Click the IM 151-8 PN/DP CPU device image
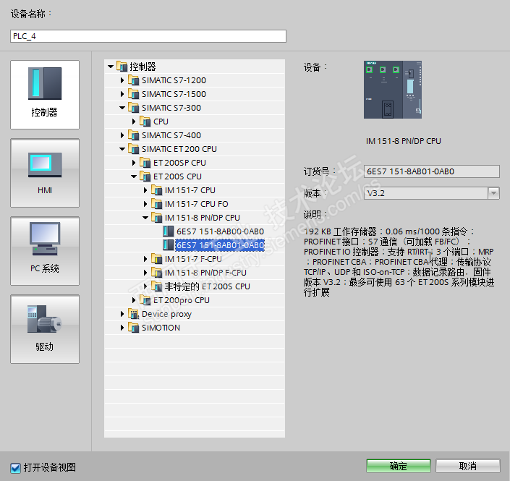Image resolution: width=510 pixels, height=481 pixels. (393, 90)
